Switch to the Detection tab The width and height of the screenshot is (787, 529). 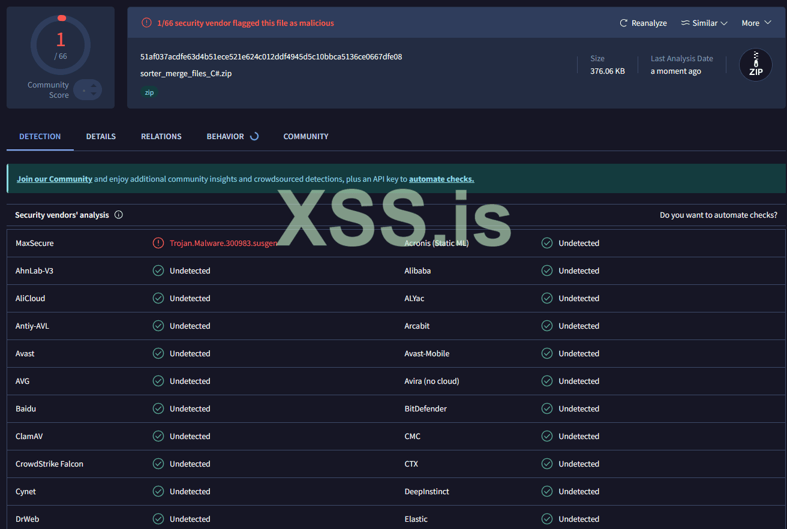pos(40,136)
